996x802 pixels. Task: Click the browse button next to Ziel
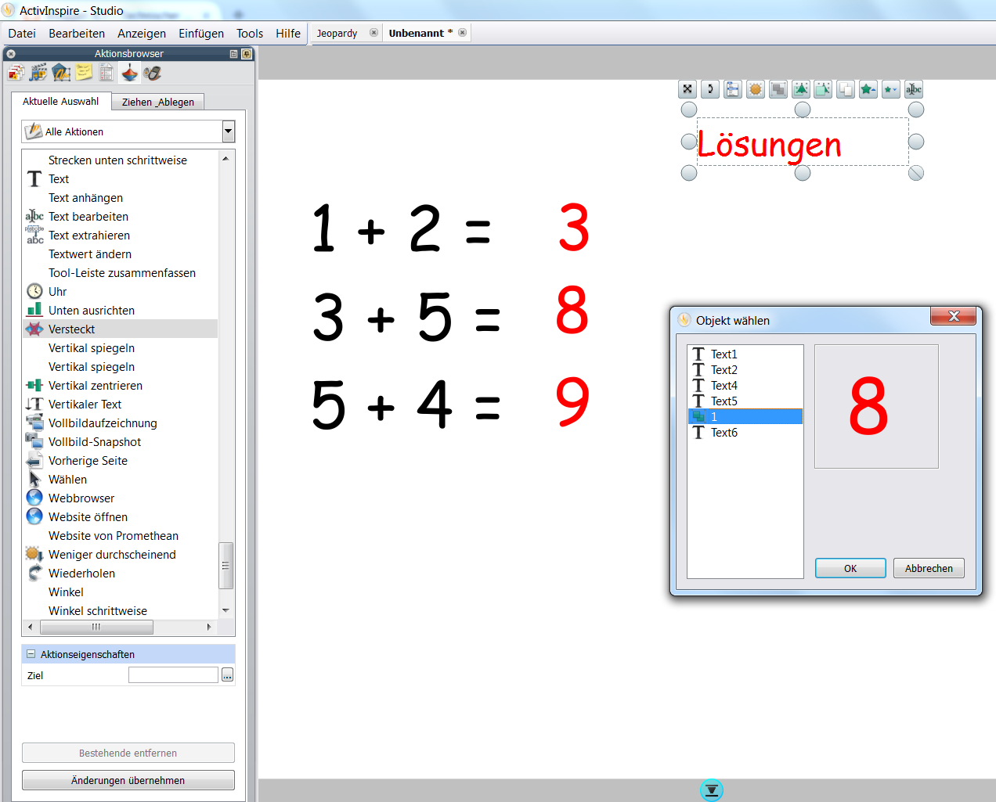227,675
